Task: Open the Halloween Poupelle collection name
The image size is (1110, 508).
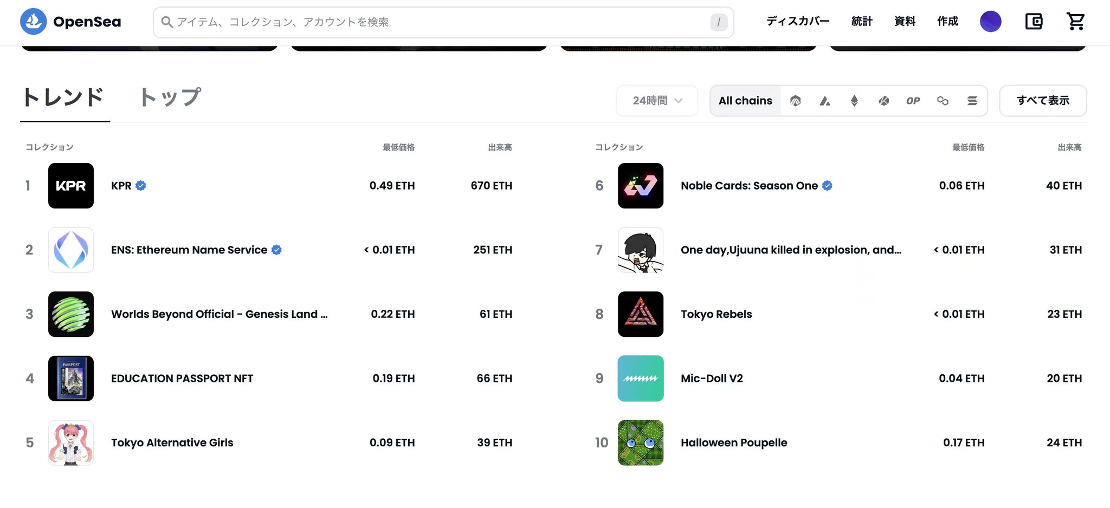Action: (734, 443)
